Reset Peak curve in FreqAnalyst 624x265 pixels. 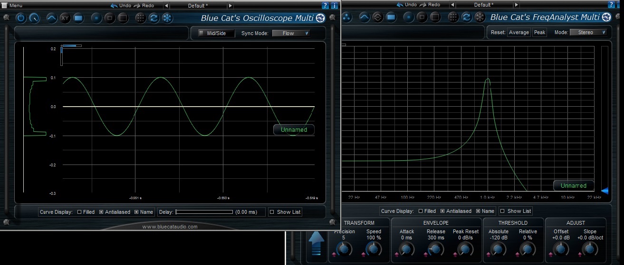tap(539, 32)
